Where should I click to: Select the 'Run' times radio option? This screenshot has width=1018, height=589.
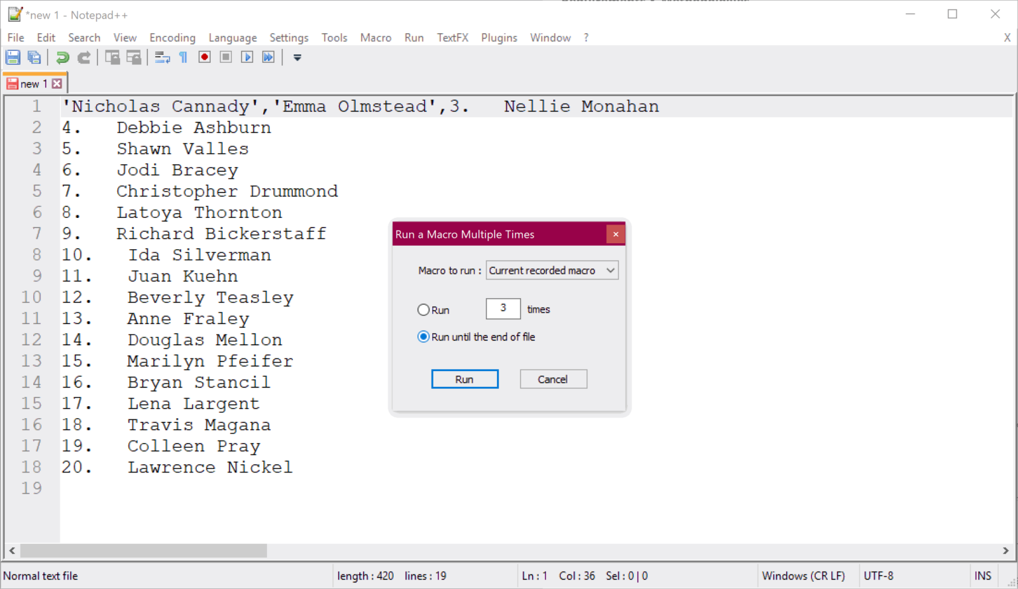(424, 309)
